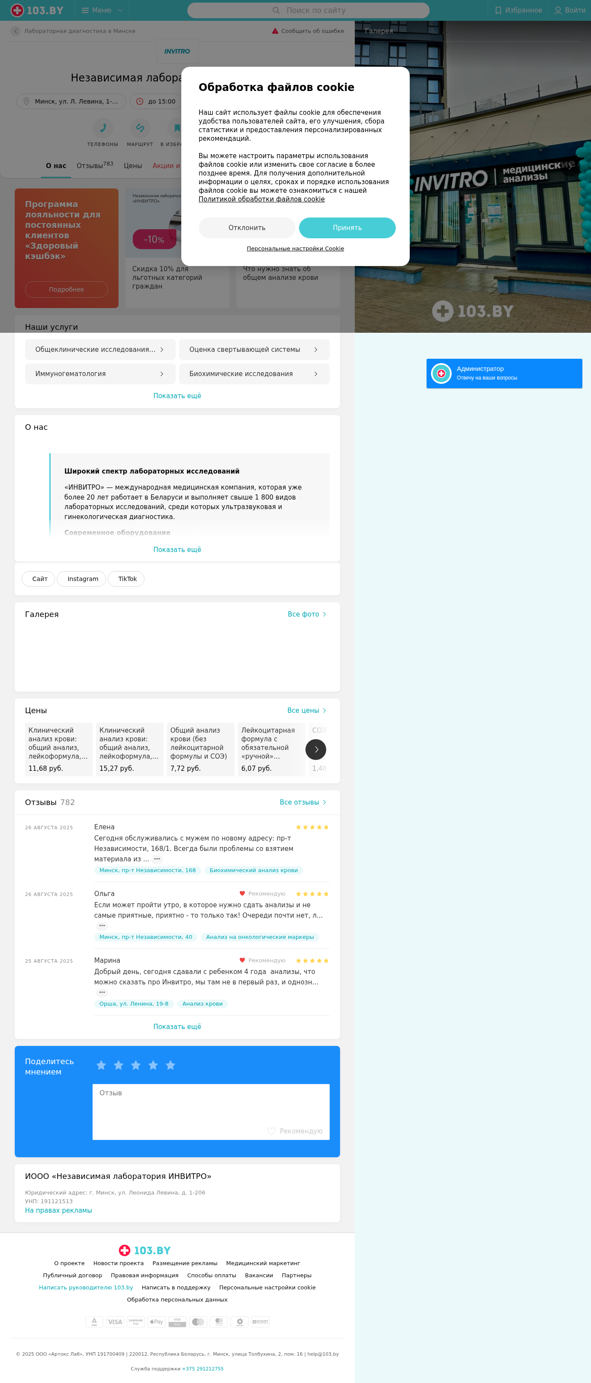Expand Елена's review with ellipsis
This screenshot has height=1383, width=591.
pyautogui.click(x=157, y=859)
